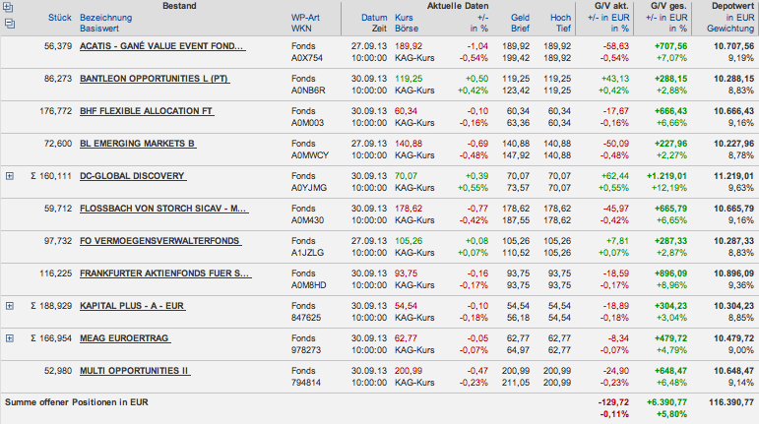The width and height of the screenshot is (759, 424).
Task: Expand the DC-Global Discovery position
Action: click(x=9, y=176)
